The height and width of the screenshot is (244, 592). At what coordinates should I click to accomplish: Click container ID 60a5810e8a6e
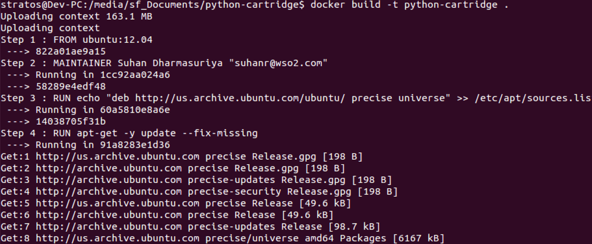pyautogui.click(x=135, y=110)
